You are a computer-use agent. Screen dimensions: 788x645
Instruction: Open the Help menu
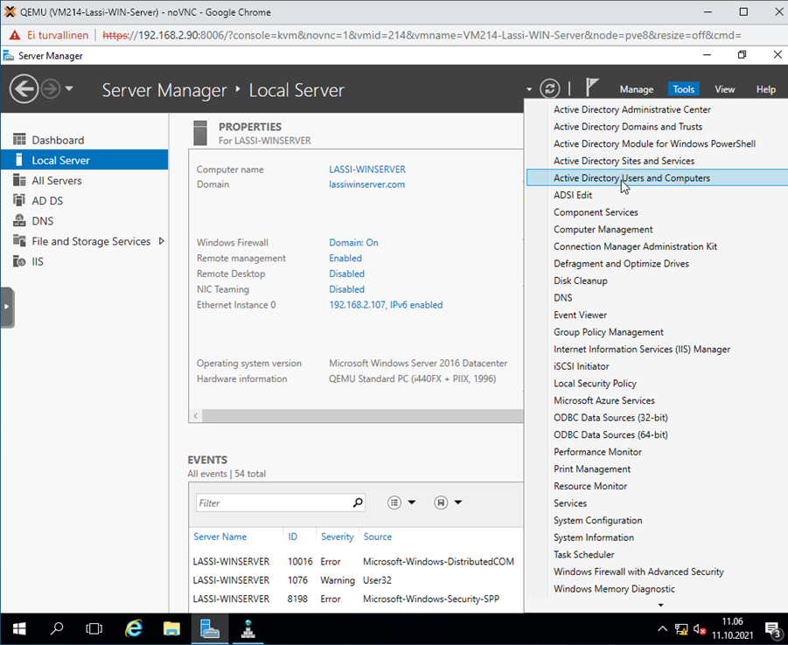click(x=766, y=89)
